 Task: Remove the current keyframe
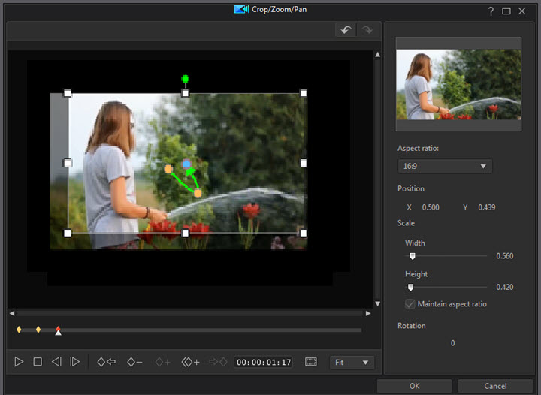coord(134,362)
